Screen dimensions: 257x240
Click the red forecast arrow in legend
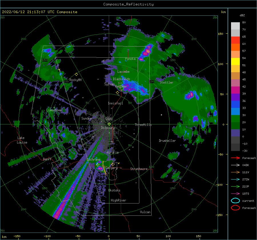[235, 158]
